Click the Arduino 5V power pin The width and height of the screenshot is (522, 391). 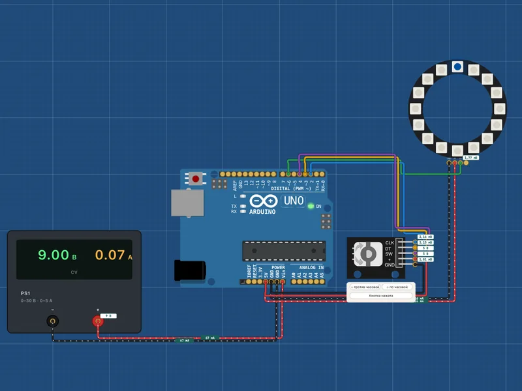(266, 282)
